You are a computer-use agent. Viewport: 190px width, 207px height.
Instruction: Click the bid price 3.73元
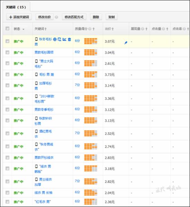click(110, 75)
